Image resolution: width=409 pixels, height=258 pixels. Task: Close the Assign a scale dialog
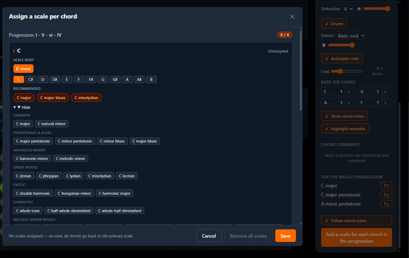(x=292, y=17)
